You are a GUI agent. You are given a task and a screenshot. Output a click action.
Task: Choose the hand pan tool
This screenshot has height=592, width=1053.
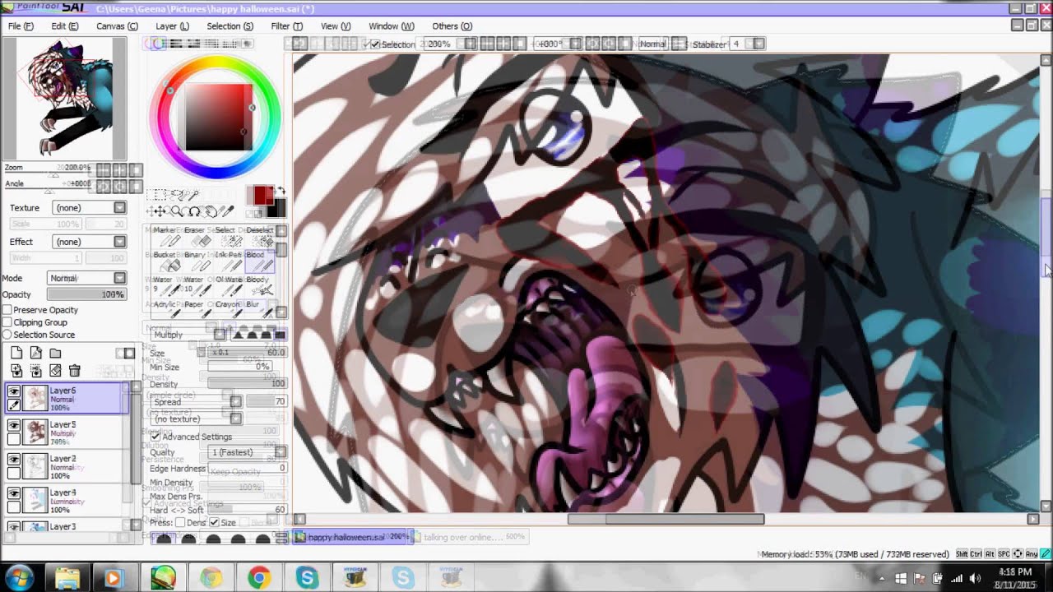click(x=211, y=211)
